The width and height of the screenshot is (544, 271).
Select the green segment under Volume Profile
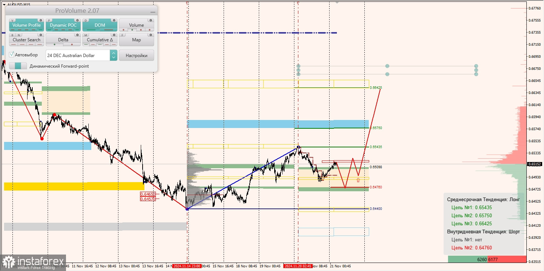[40, 30]
